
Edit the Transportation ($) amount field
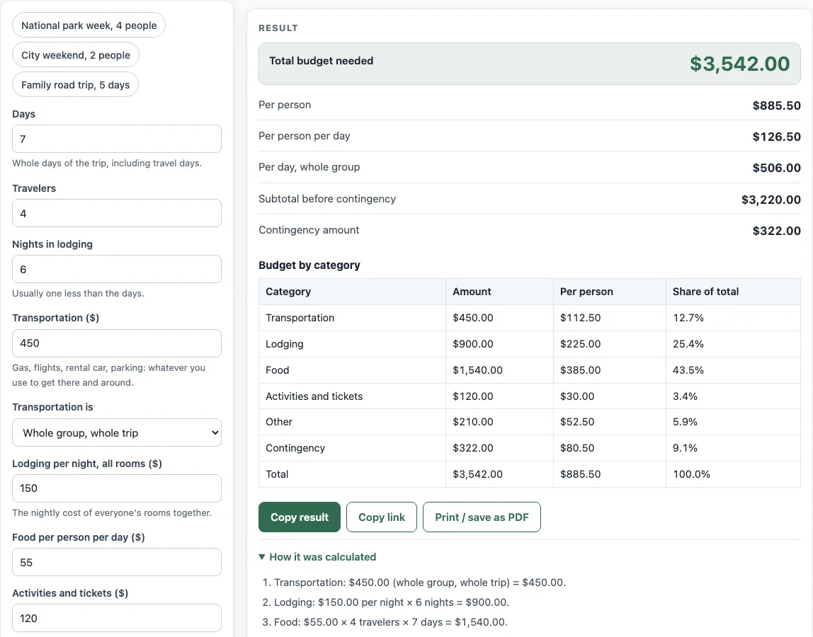pos(117,343)
